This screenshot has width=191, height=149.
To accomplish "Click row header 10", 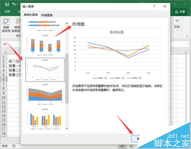I will pos(3,97).
